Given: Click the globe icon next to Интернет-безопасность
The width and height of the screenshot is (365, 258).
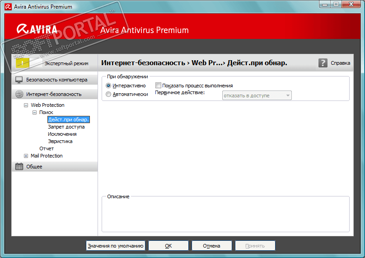Looking at the screenshot, I should [x=19, y=94].
